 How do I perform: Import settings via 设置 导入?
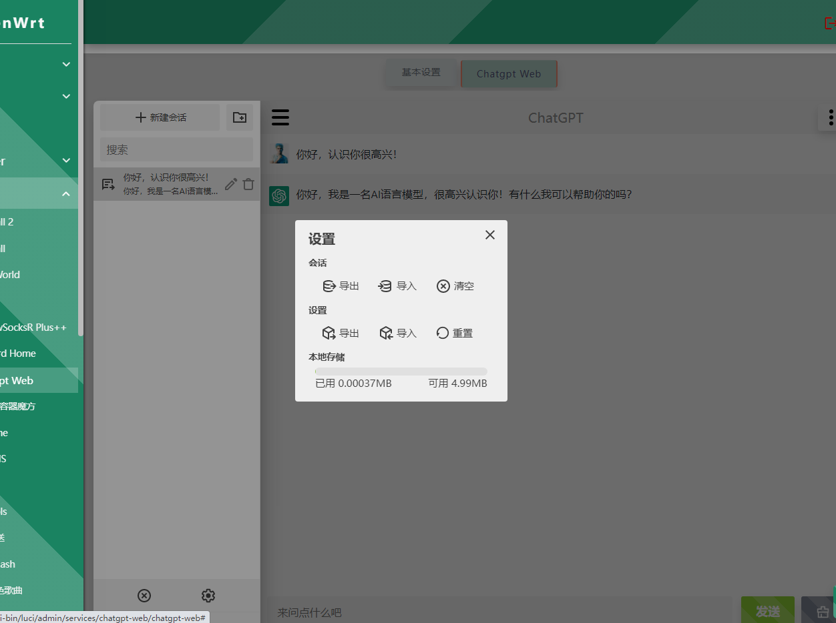(398, 333)
